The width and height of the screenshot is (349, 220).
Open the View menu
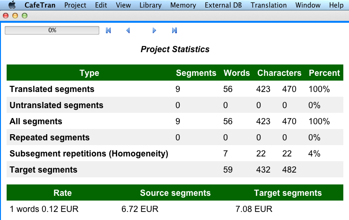coord(123,5)
